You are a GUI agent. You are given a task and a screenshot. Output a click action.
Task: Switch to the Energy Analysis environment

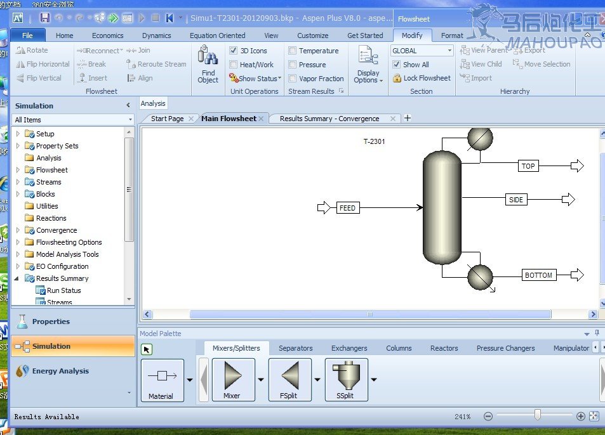tap(73, 371)
